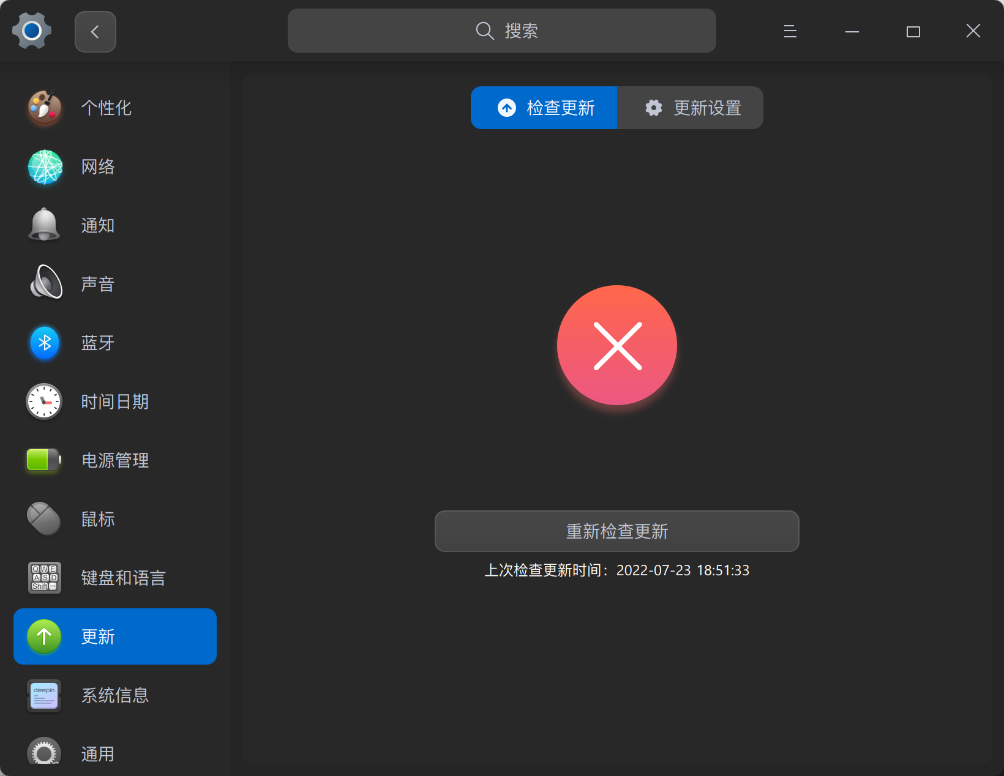
Task: Select 通知 in the sidebar
Action: pyautogui.click(x=115, y=225)
